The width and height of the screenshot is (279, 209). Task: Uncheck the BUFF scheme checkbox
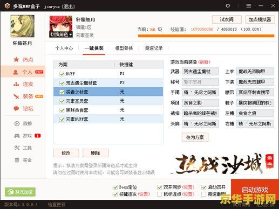pos(62,74)
